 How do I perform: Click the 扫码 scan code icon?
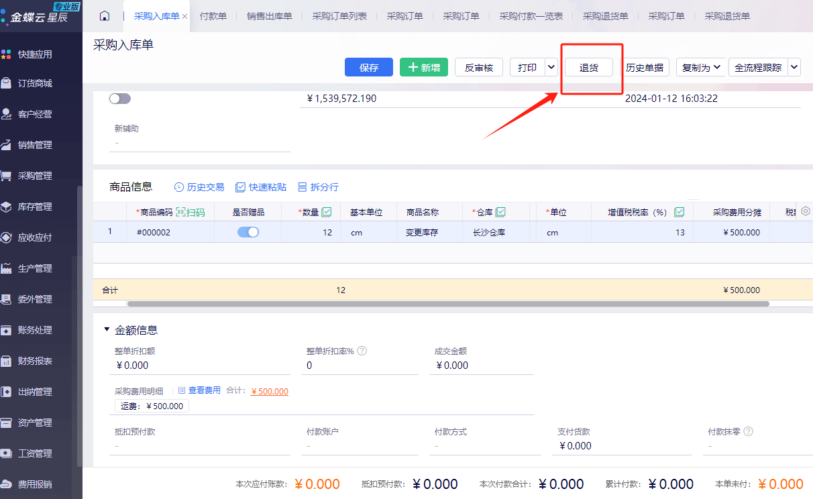[181, 212]
